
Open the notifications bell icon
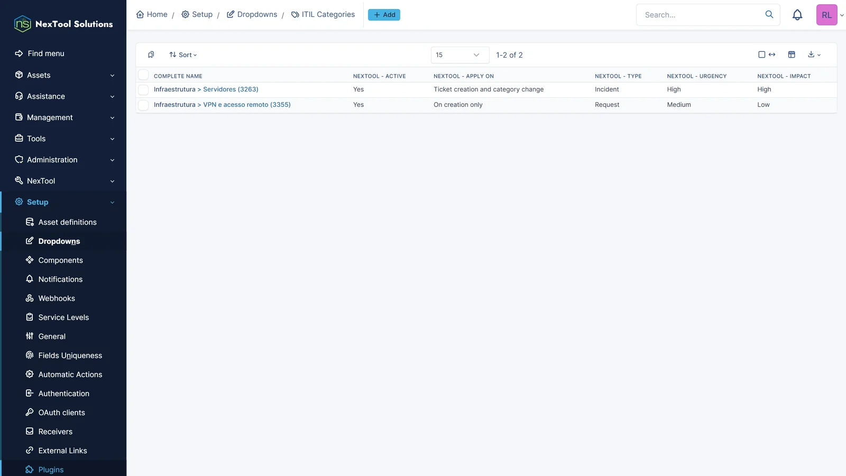tap(797, 15)
